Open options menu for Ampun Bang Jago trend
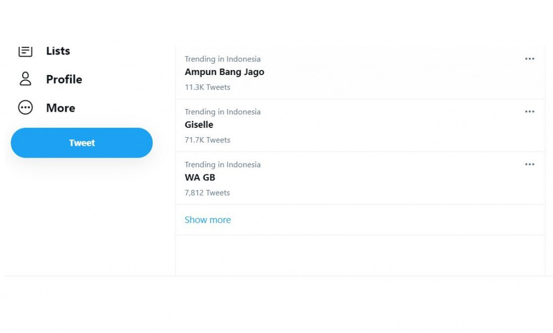 [x=529, y=59]
